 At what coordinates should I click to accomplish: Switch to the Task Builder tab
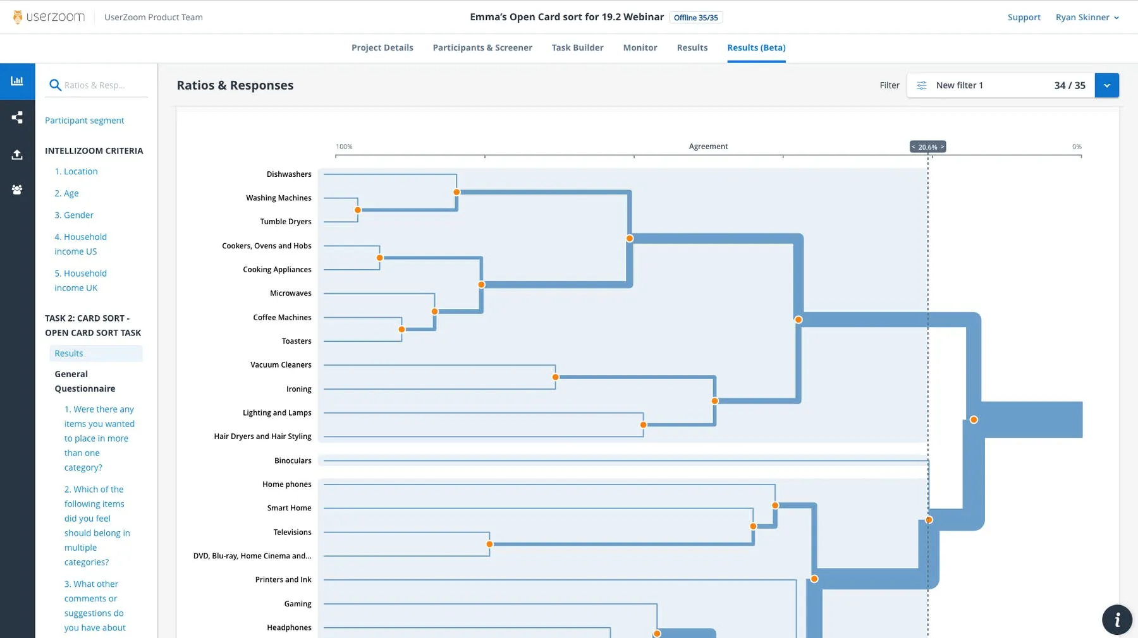tap(577, 47)
